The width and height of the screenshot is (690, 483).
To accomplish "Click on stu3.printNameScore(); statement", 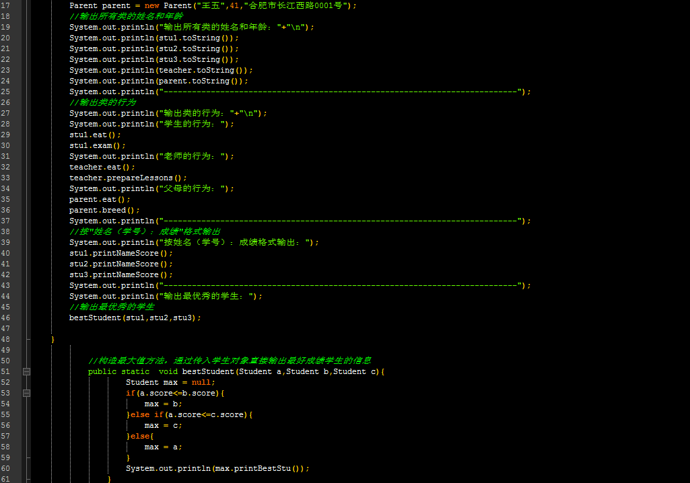I will (121, 275).
